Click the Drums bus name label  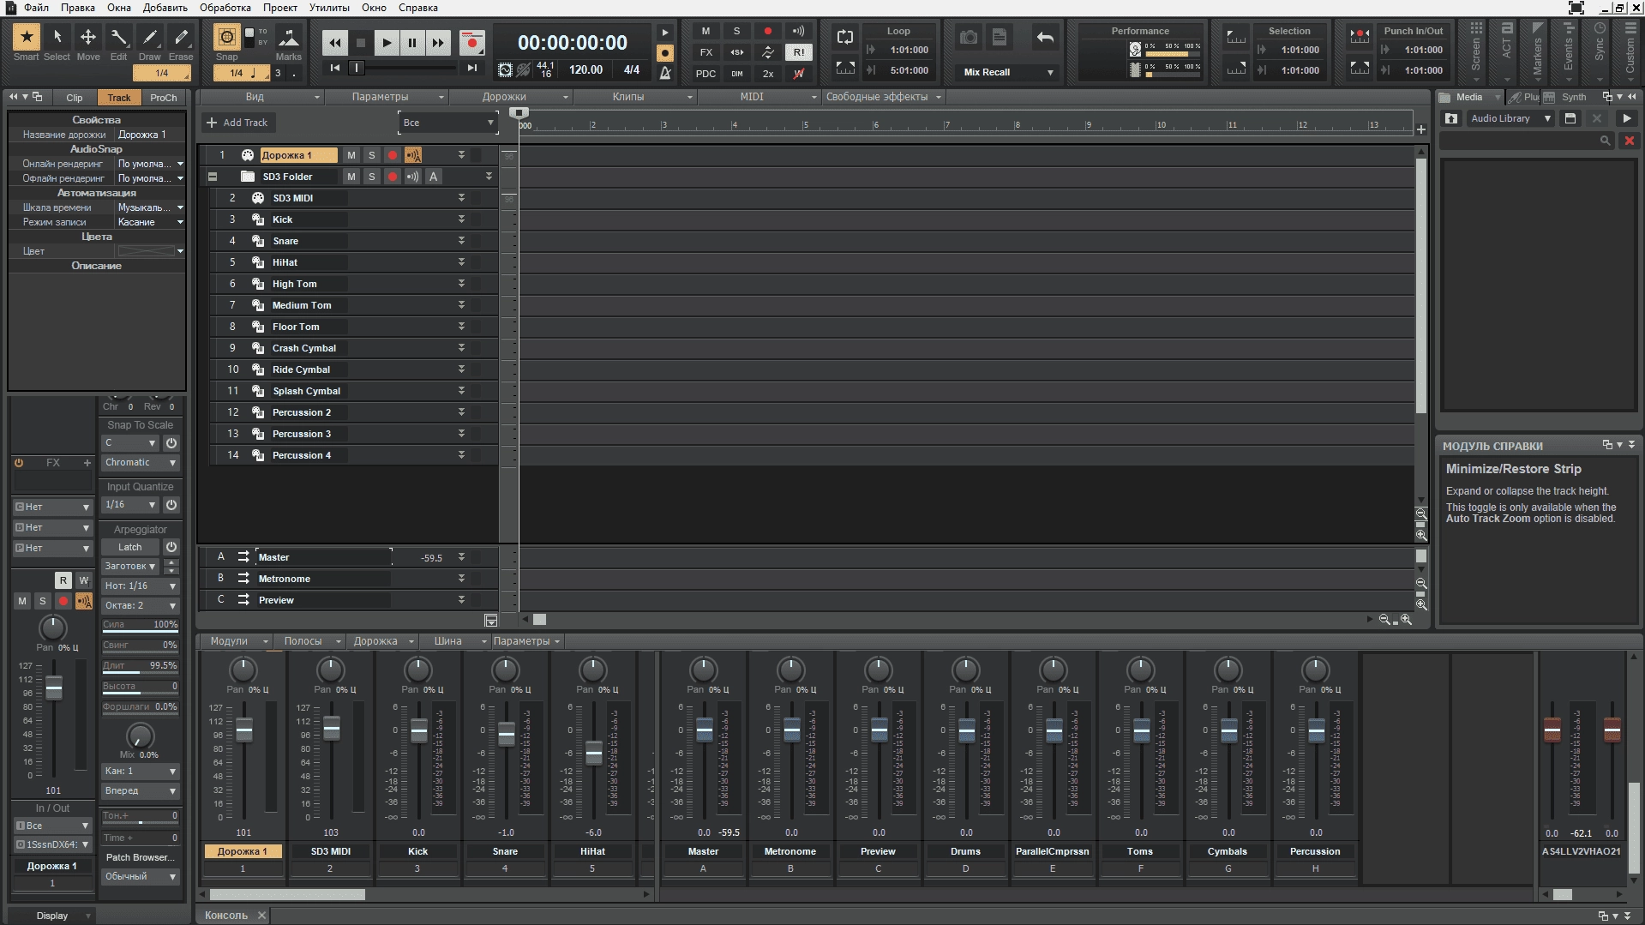(x=965, y=851)
